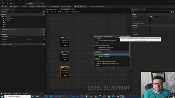Open the Edit menu
175x98 pixels.
click(x=11, y=1)
